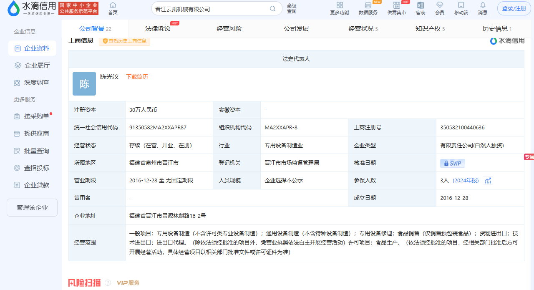534x290 pixels.
Task: Click 登录/注册 button
Action: [514, 8]
